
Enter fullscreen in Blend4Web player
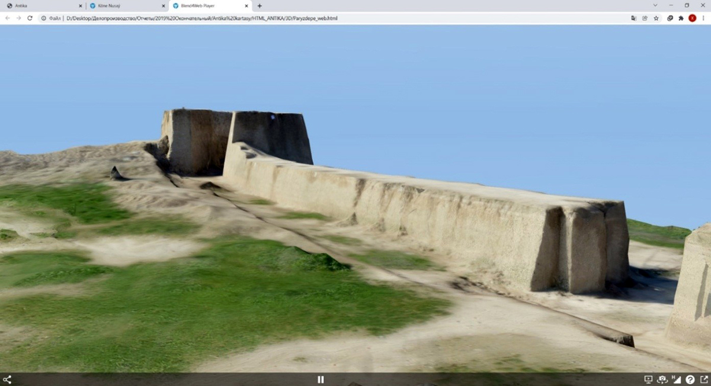704,379
